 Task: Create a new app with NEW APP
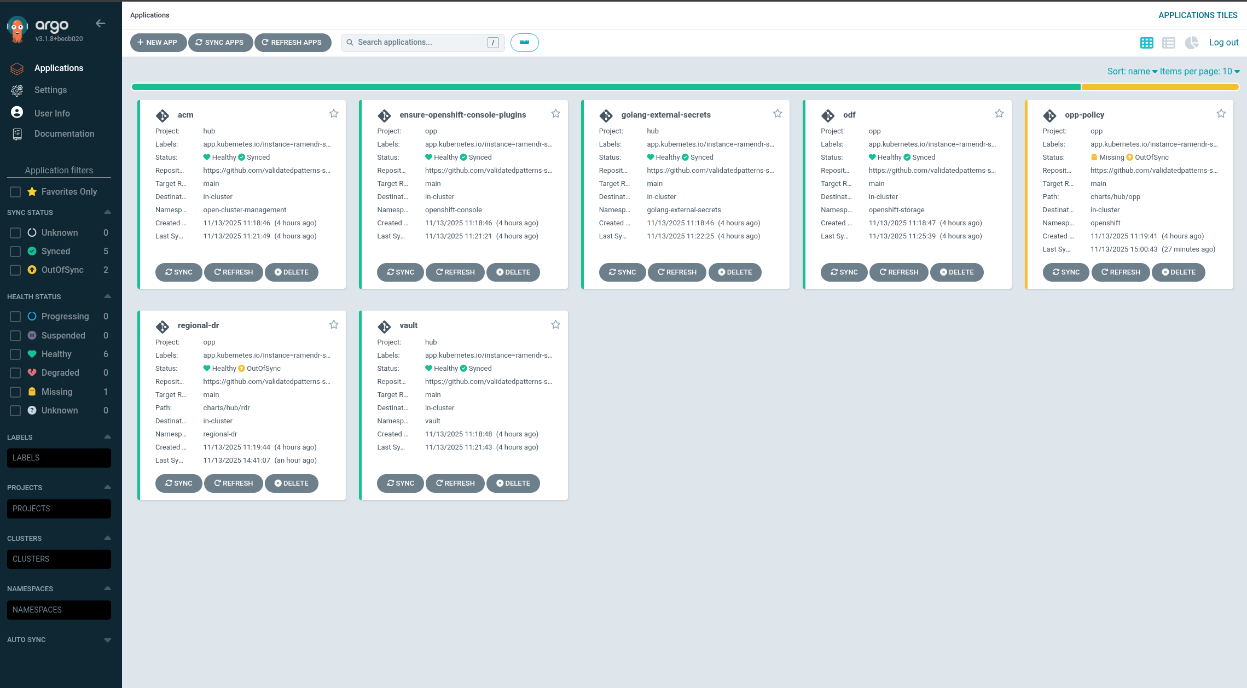tap(158, 42)
